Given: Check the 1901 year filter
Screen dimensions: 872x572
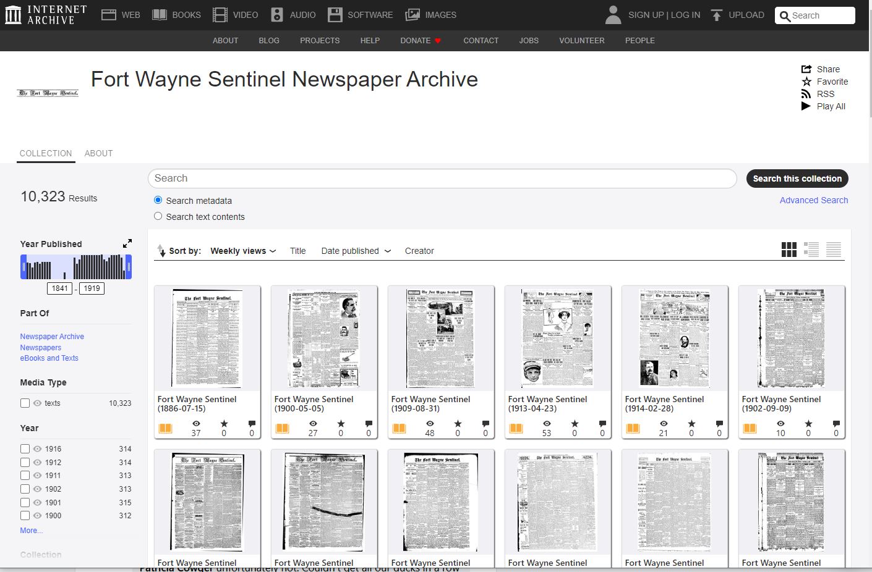Looking at the screenshot, I should [x=25, y=502].
